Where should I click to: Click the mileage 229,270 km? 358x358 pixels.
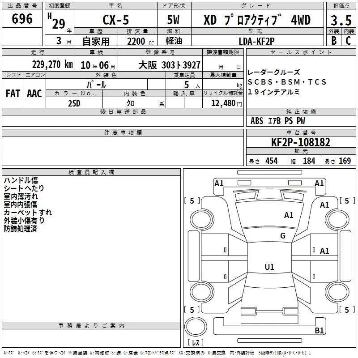pyautogui.click(x=52, y=64)
